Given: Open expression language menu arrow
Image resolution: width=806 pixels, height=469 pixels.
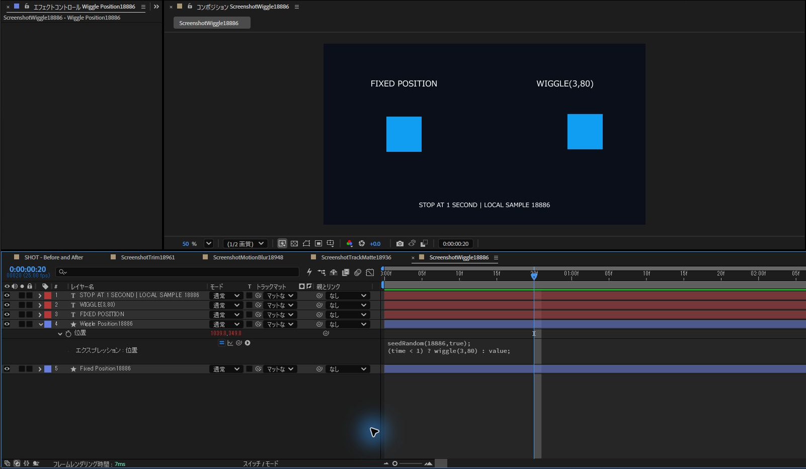Looking at the screenshot, I should (x=248, y=343).
